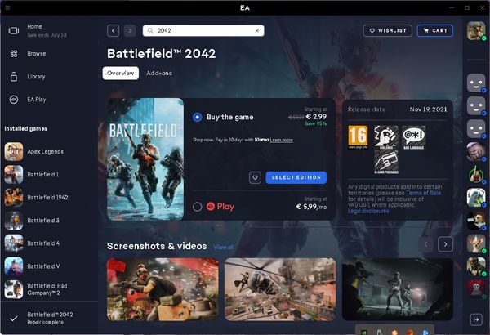The image size is (490, 335).
Task: Click the € 2,99 price text
Action: tap(316, 117)
